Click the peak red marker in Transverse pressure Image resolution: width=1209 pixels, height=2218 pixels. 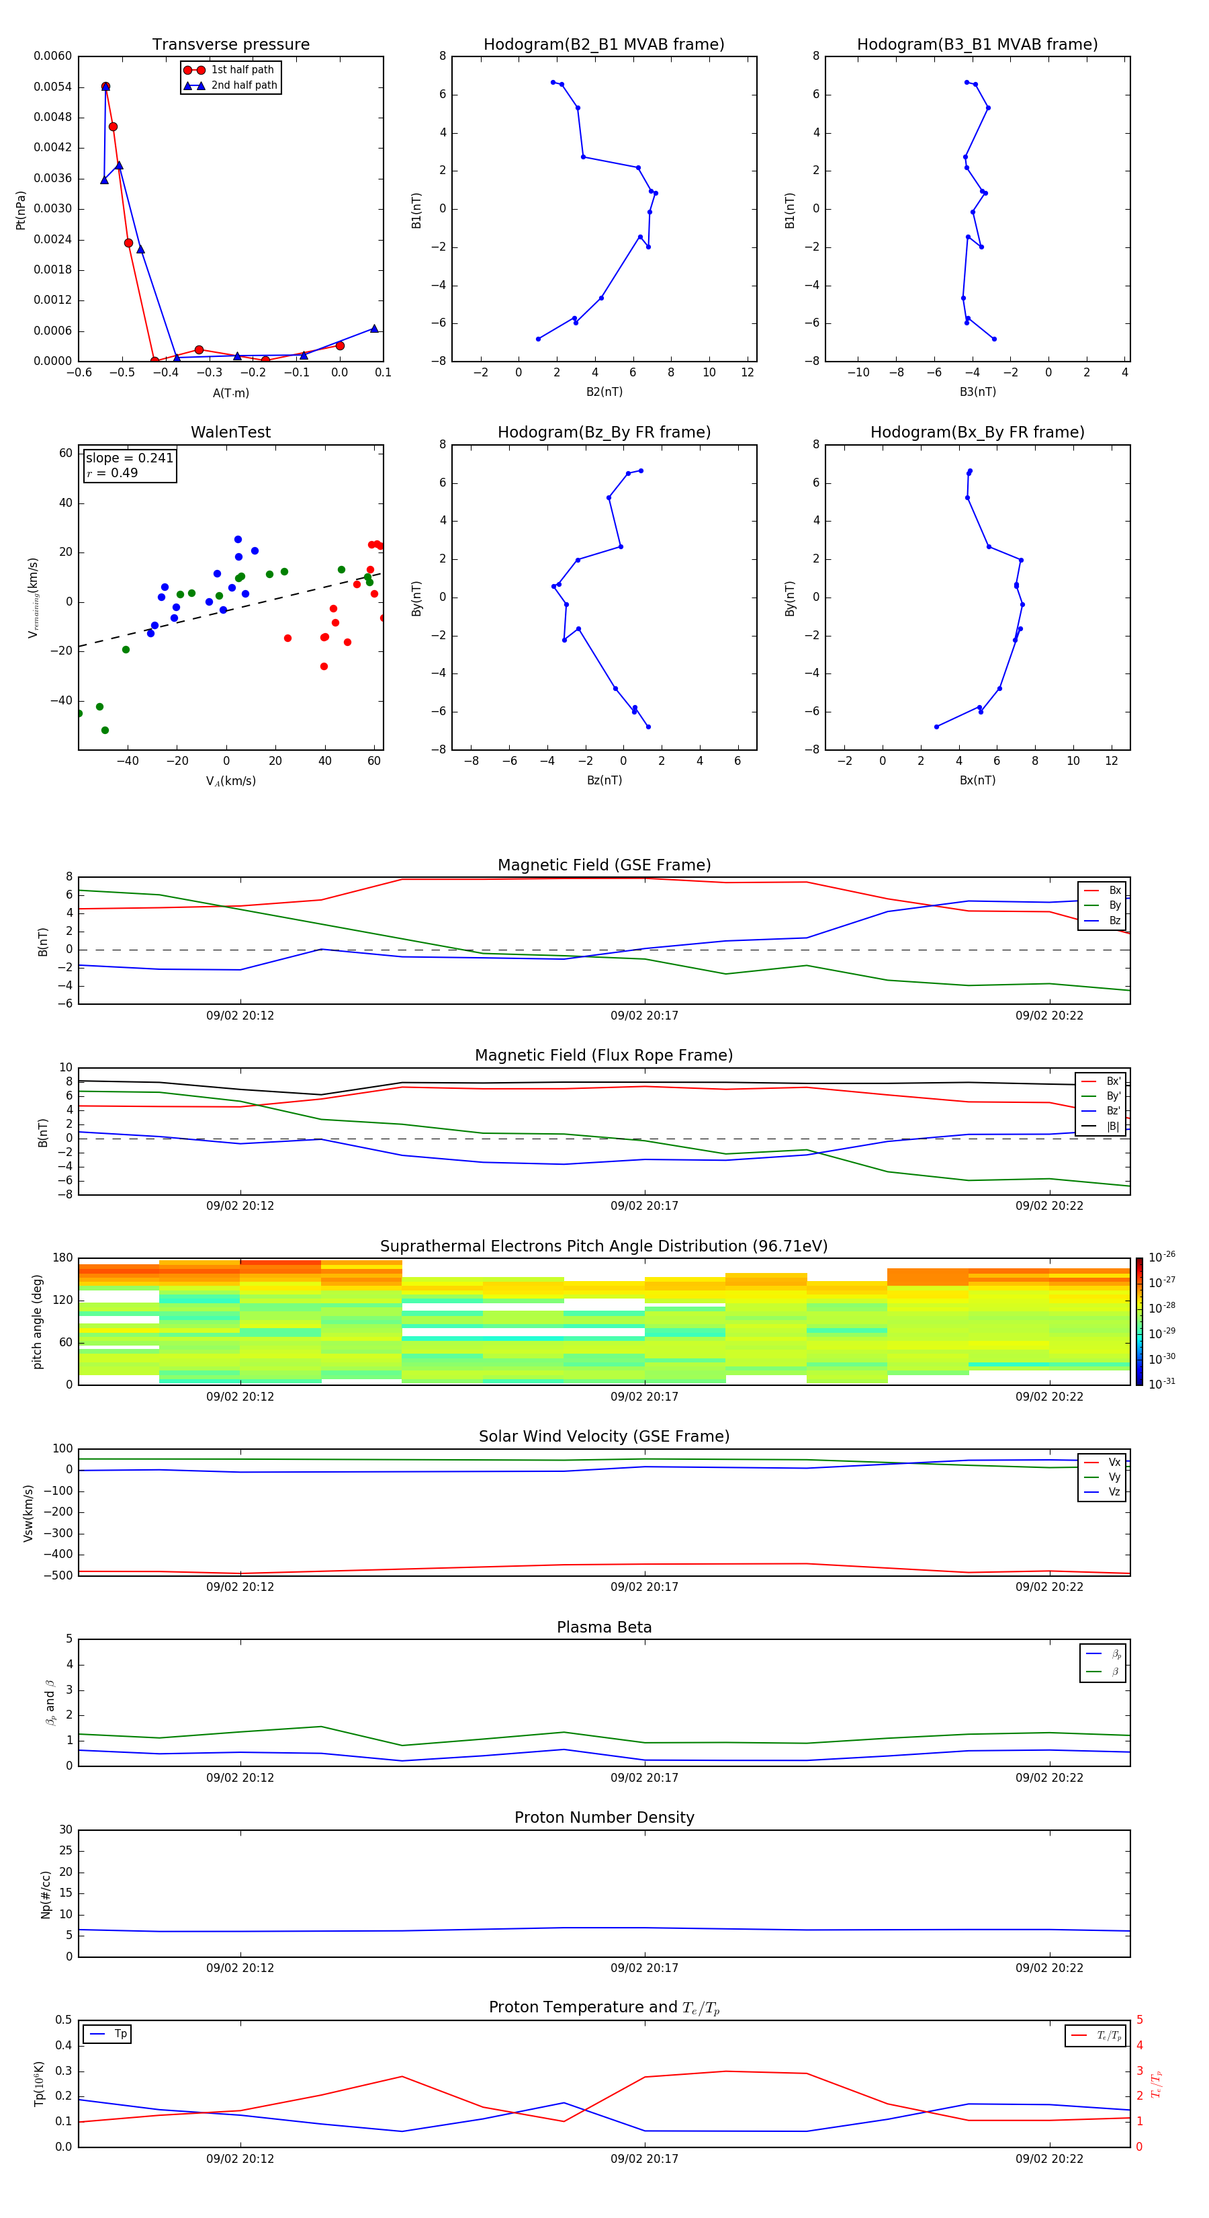[x=106, y=87]
